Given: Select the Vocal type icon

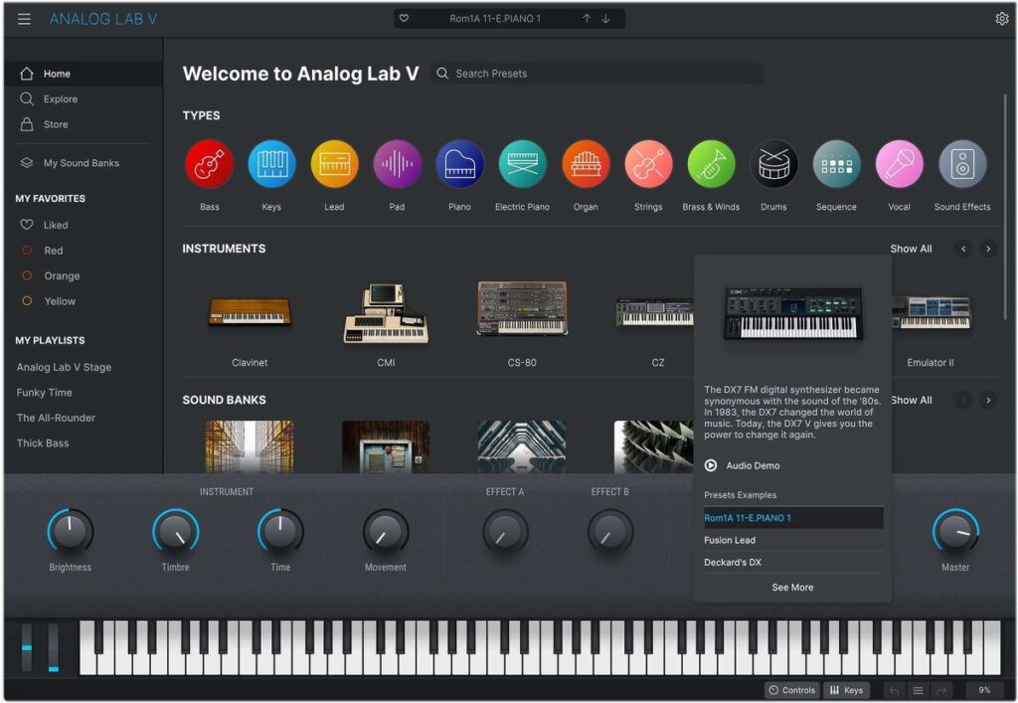Looking at the screenshot, I should click(x=899, y=164).
